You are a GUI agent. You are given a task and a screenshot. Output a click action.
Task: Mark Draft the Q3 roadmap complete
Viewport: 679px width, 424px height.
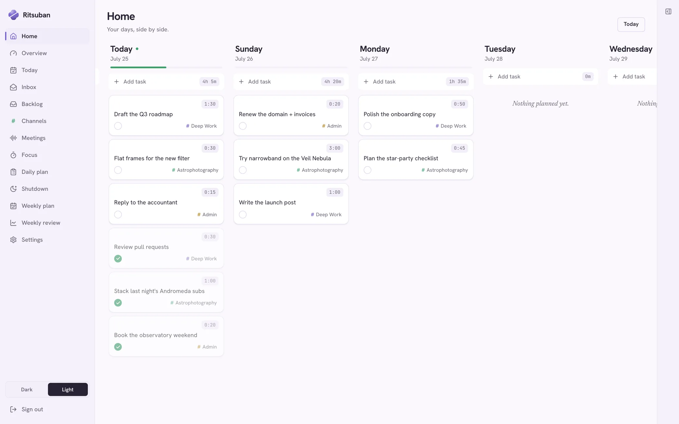pyautogui.click(x=118, y=126)
